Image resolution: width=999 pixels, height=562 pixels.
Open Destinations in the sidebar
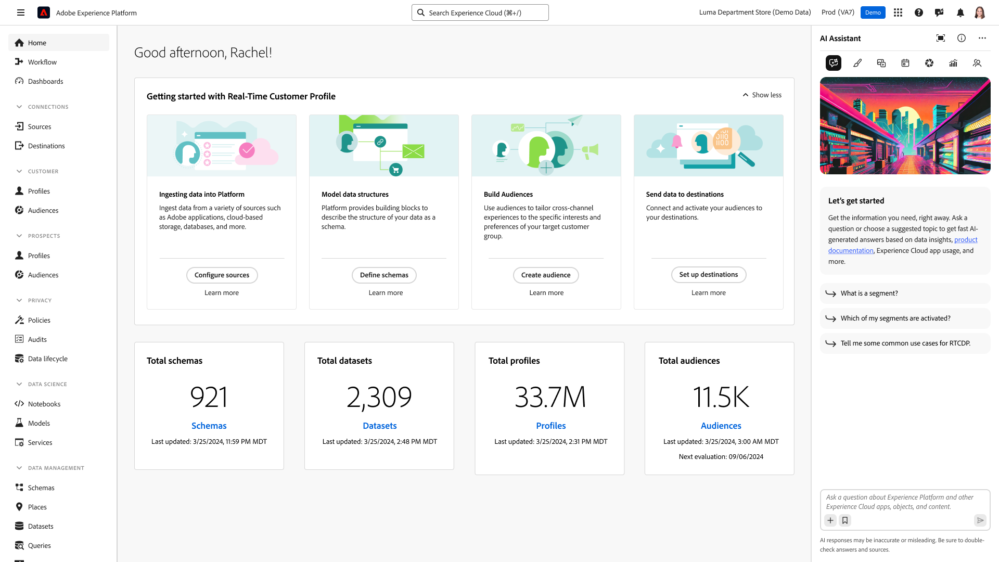click(x=46, y=146)
